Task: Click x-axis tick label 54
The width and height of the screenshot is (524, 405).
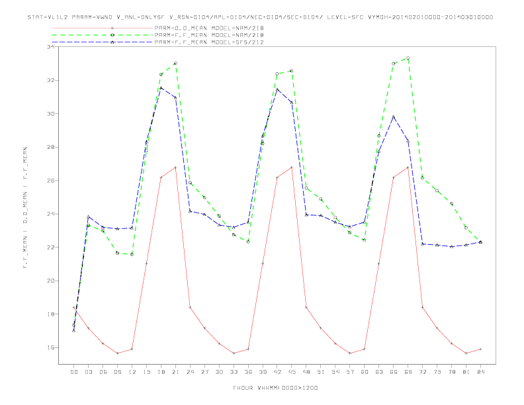Action: click(335, 372)
